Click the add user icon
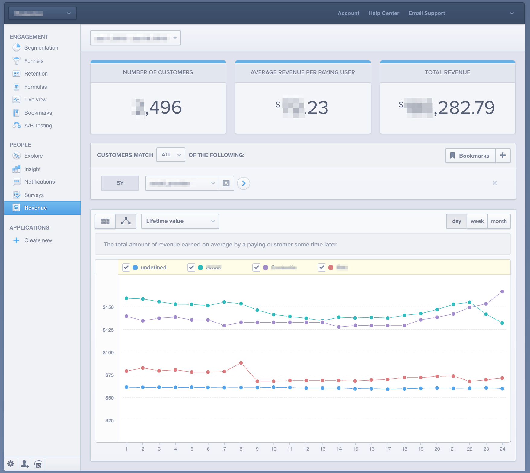The image size is (530, 473). tap(24, 464)
